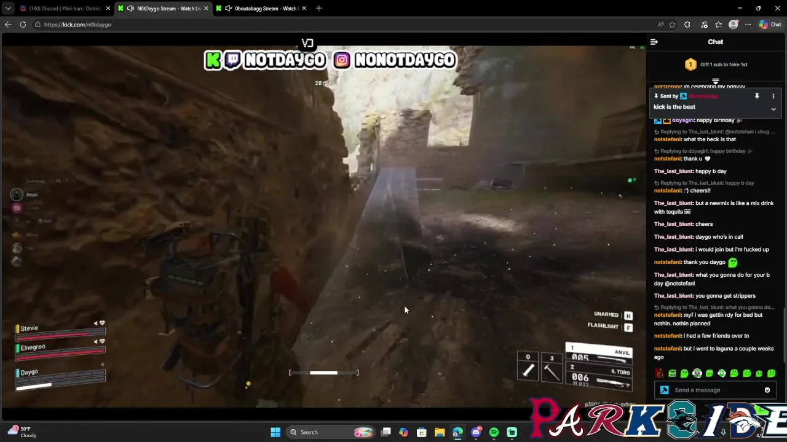Pick the first red emote in quick row
This screenshot has width=787, height=442.
click(660, 373)
